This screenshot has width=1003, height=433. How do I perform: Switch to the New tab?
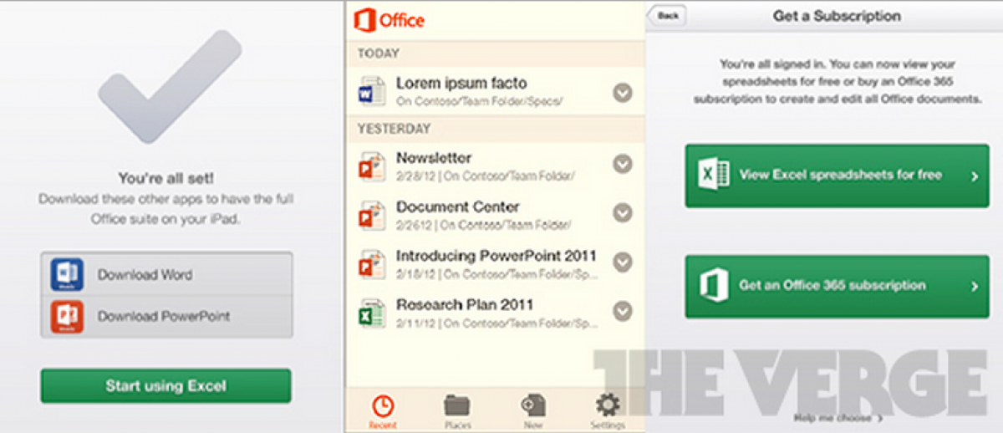tap(532, 412)
